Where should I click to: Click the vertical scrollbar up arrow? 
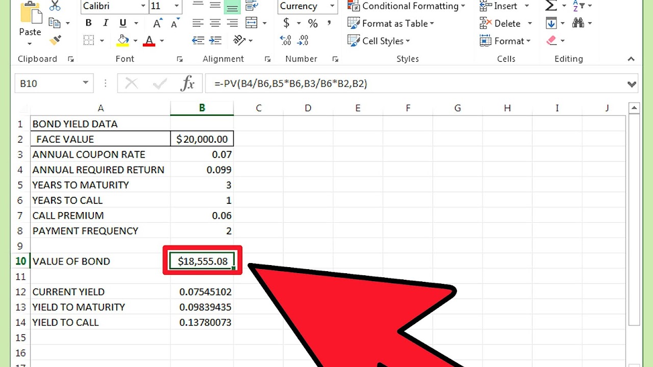pyautogui.click(x=634, y=108)
